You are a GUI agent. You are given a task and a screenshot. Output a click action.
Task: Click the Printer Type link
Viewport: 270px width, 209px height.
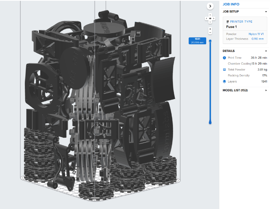pos(241,22)
